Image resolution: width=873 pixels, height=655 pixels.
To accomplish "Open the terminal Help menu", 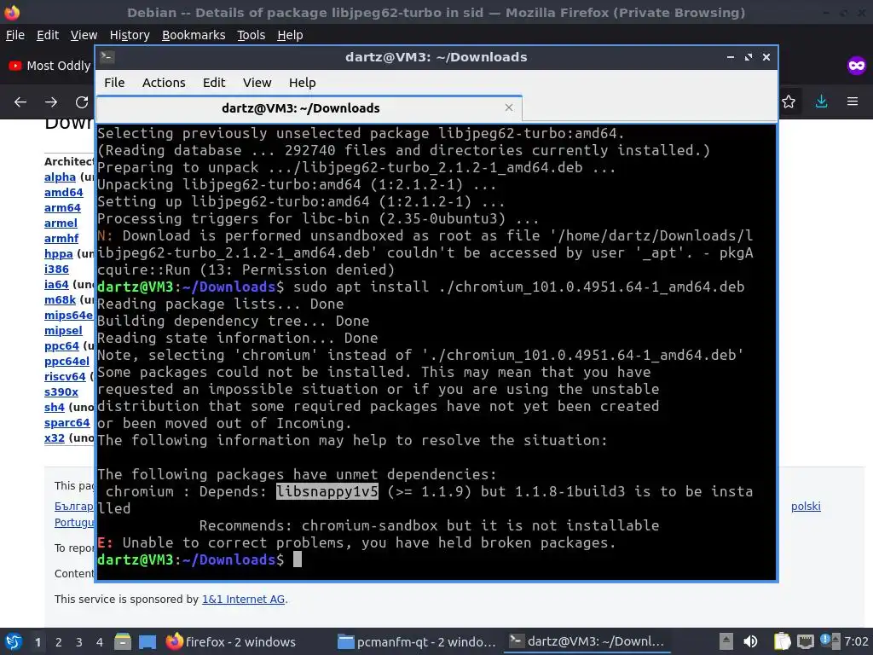I will [303, 83].
